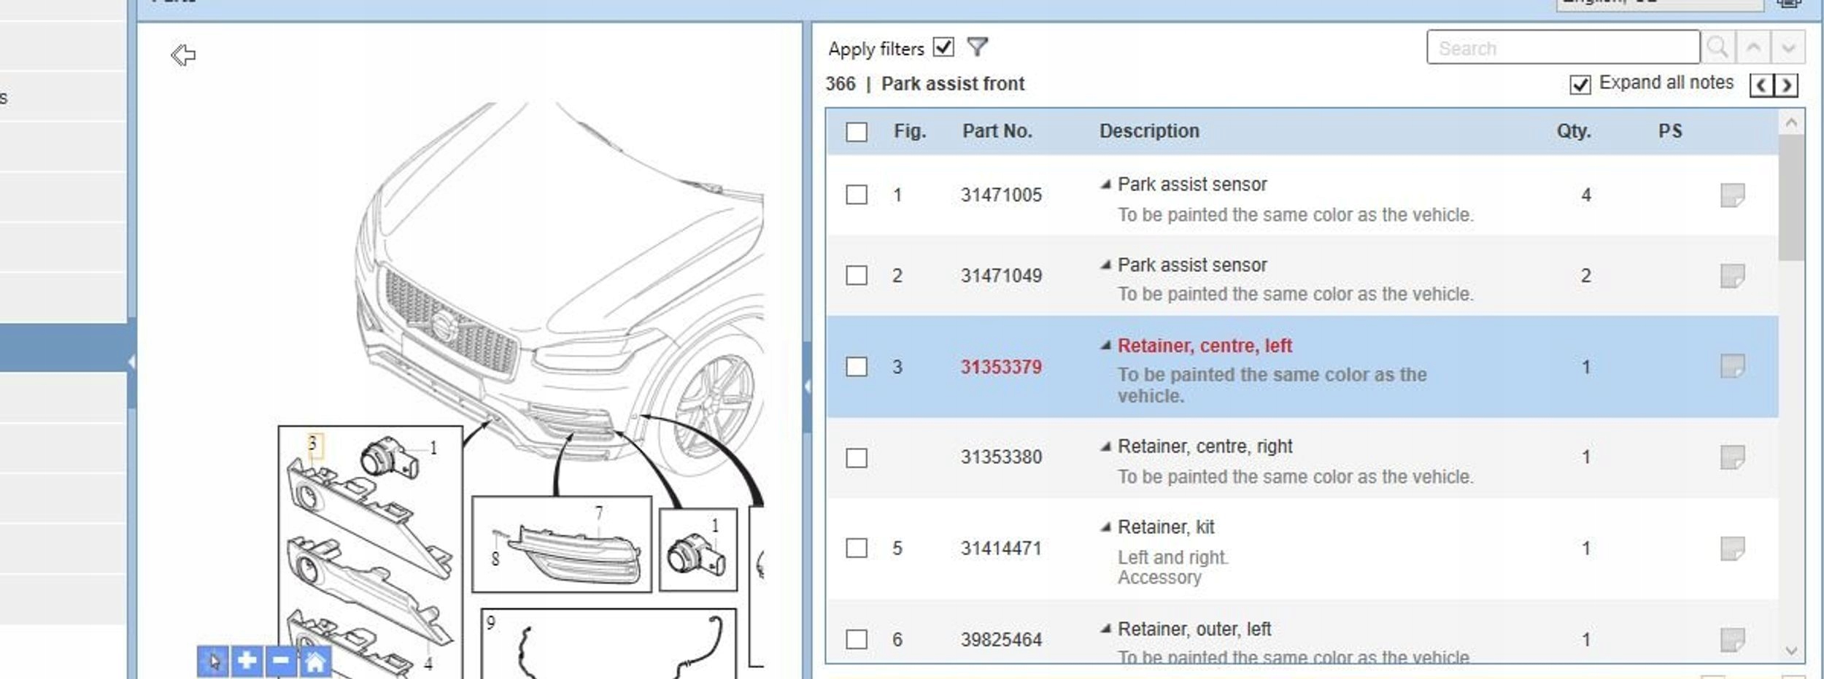Click the Part No. column header

click(997, 131)
